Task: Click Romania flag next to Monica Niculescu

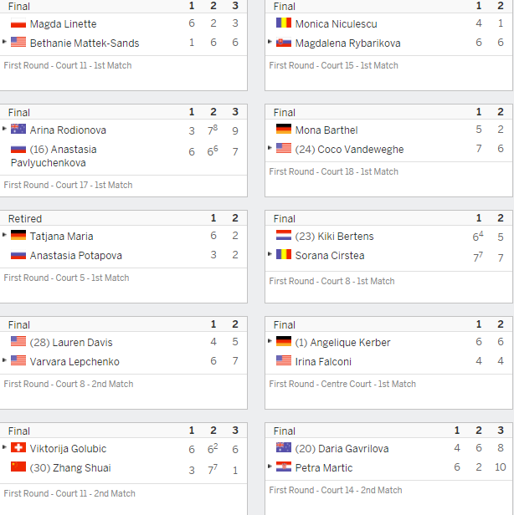Action: click(x=284, y=23)
